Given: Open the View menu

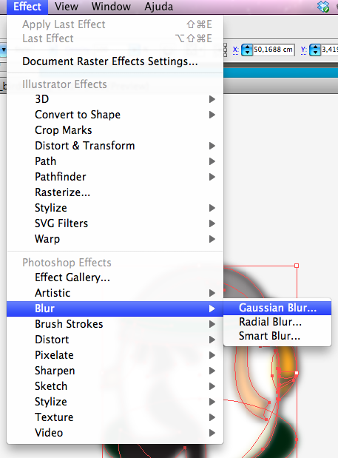Looking at the screenshot, I should click(67, 7).
